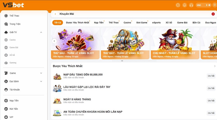Viewport: 217px width, 120px height.
Task: Open notifications bell icon
Action: (x=184, y=5)
